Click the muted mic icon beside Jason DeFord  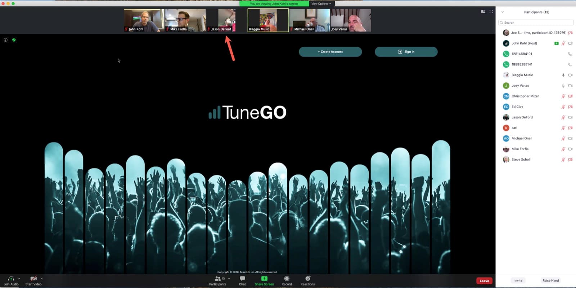click(563, 117)
